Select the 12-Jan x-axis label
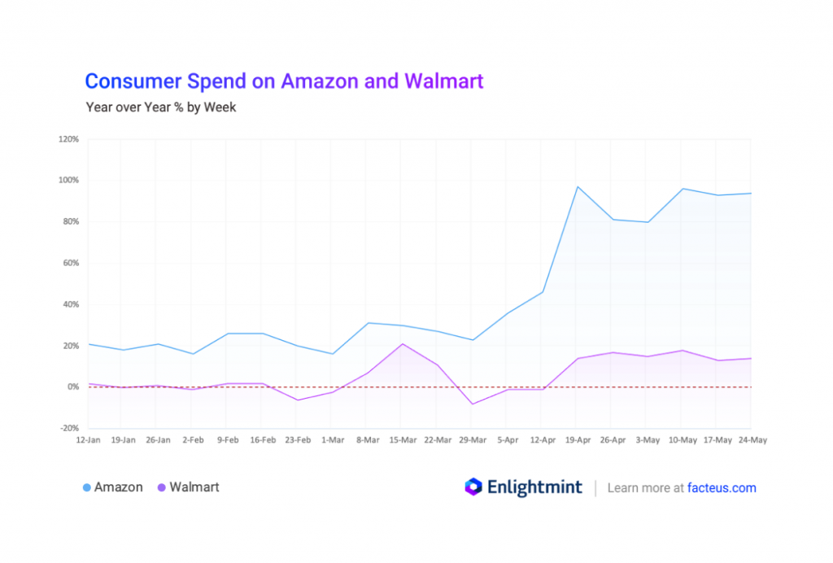833x563 pixels. pyautogui.click(x=88, y=439)
